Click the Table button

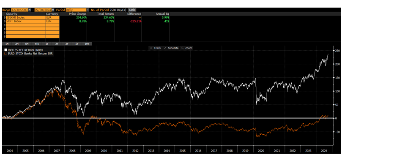(132, 10)
